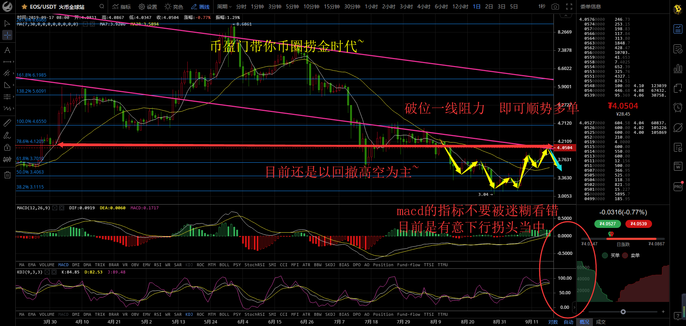Screen dimensions: 686x326
Task: Toggle 亮色 light theme
Action: point(174,7)
